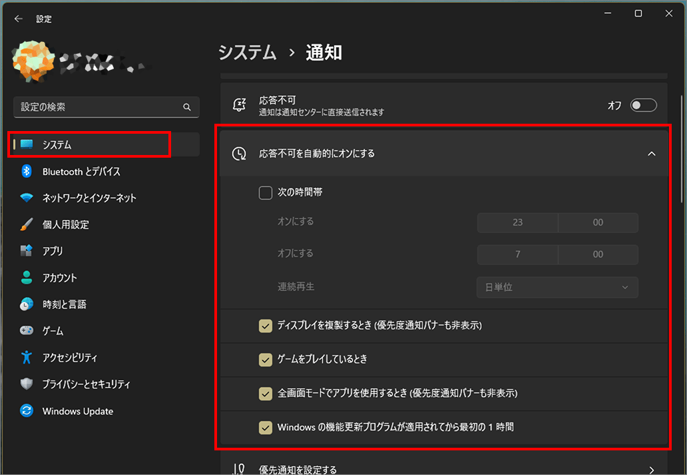
Task: Click the アクセシビリティ figure icon
Action: point(26,357)
